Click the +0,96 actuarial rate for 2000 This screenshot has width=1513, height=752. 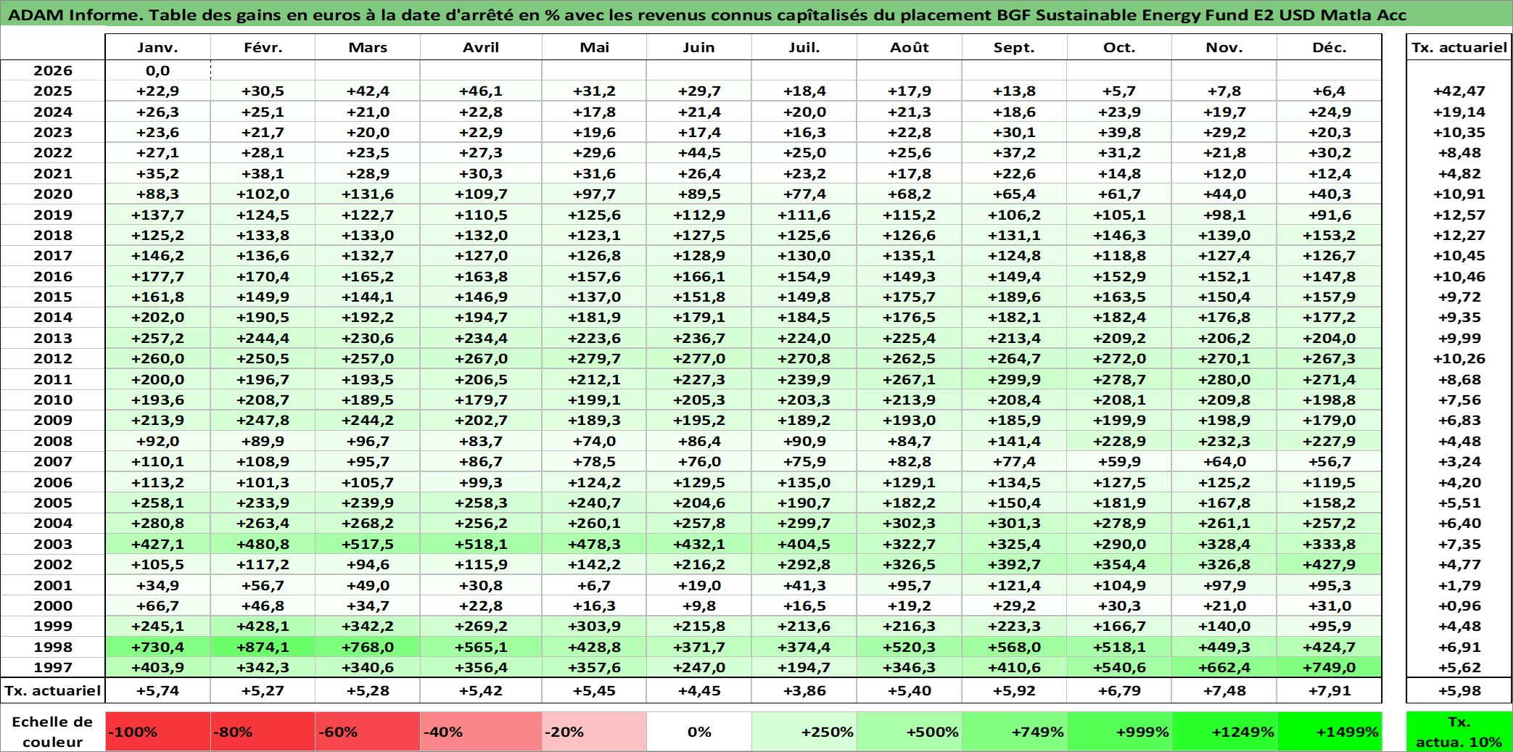[1459, 606]
